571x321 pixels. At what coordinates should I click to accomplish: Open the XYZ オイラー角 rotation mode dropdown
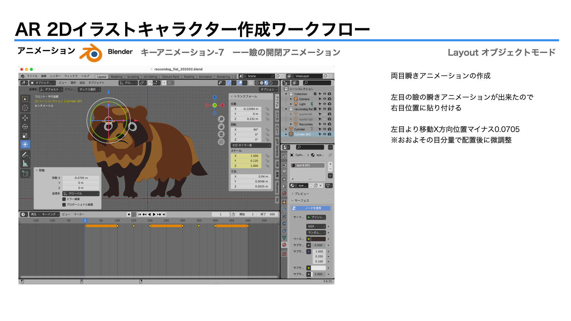(x=251, y=145)
